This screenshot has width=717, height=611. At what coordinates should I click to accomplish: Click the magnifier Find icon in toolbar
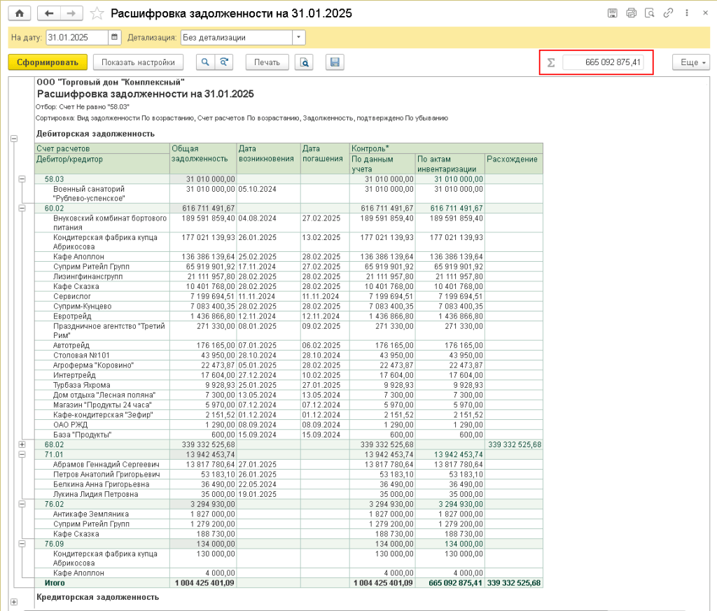click(x=205, y=62)
